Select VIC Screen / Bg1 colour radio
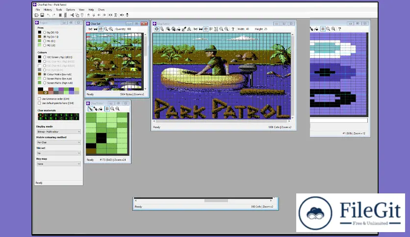The width and height of the screenshot is (410, 237). coord(45,57)
